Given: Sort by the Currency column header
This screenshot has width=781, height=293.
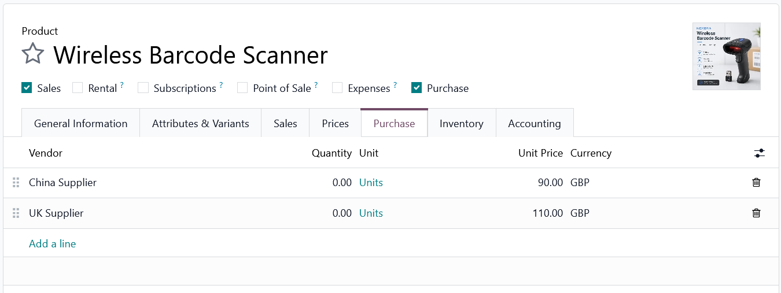Looking at the screenshot, I should point(591,153).
